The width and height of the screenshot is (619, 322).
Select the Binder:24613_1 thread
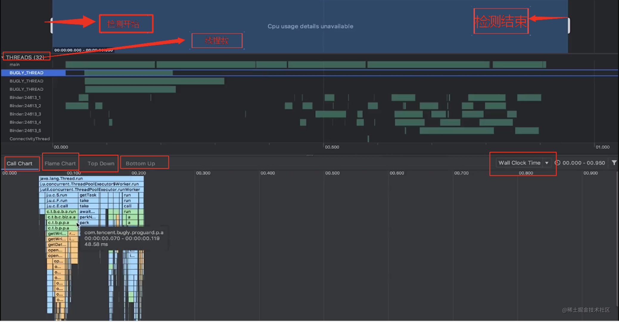coord(25,98)
